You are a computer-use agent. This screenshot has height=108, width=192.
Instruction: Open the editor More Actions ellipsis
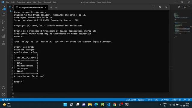189,7
